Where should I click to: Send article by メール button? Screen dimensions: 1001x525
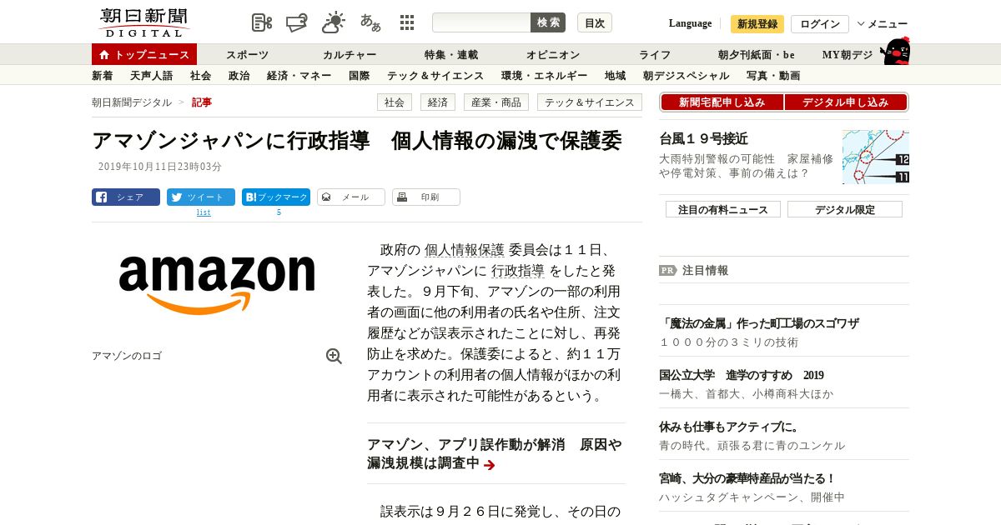[x=351, y=197]
